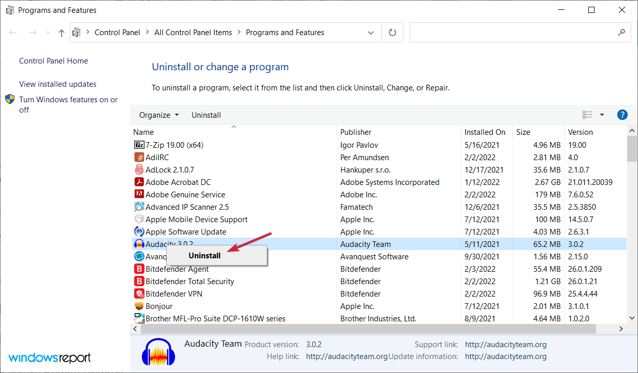638x373 pixels.
Task: Click the back navigation arrow
Action: [13, 33]
